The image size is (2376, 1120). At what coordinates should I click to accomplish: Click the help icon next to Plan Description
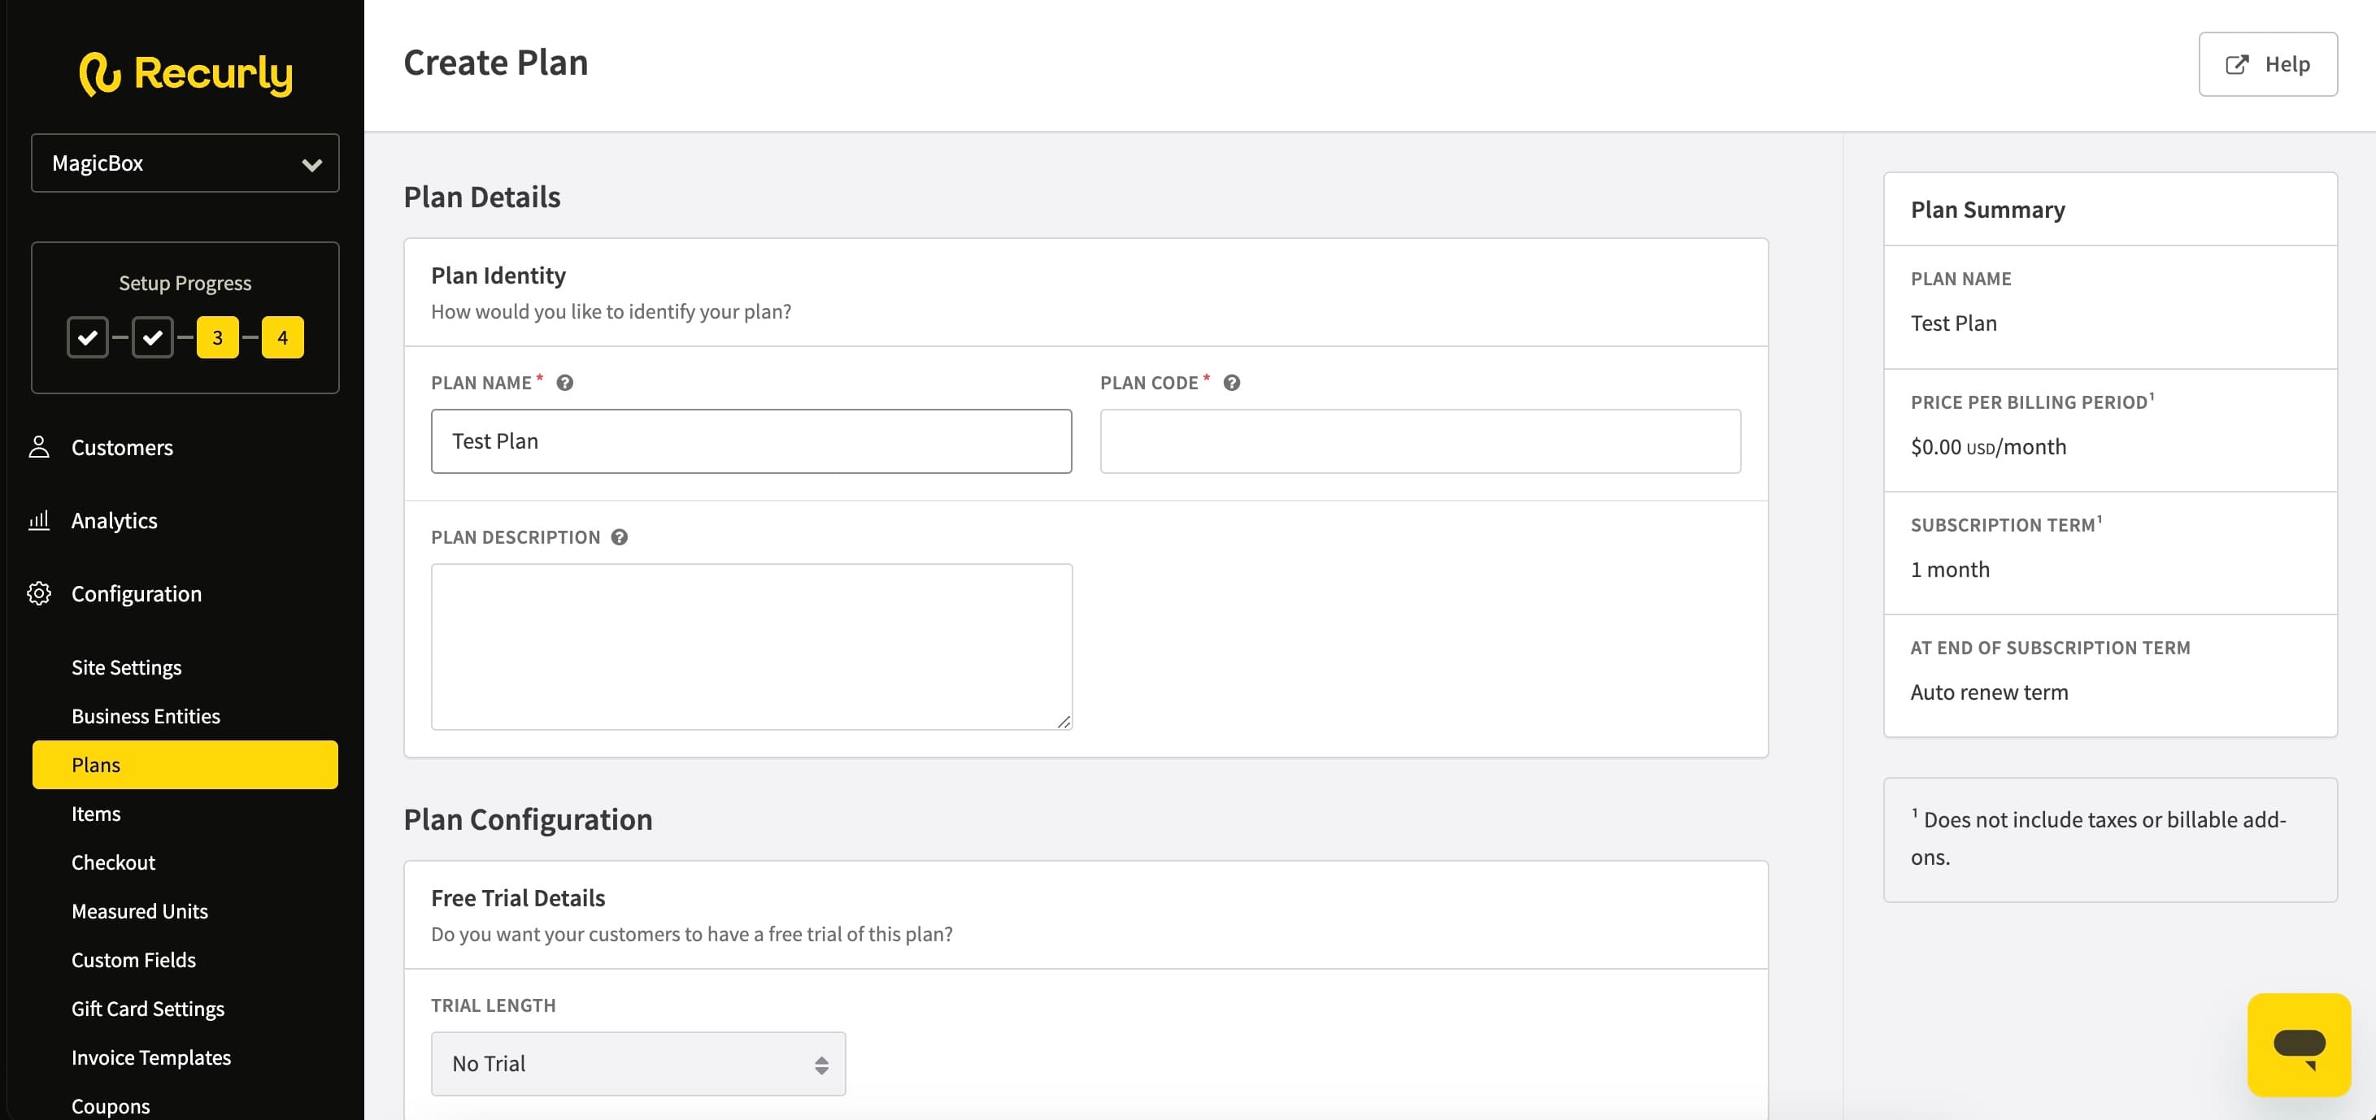tap(619, 536)
